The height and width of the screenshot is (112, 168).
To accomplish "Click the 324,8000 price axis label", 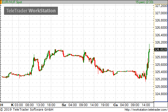I will 161,94.
